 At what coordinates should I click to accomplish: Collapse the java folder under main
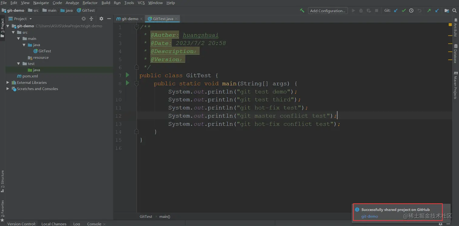[x=24, y=45]
